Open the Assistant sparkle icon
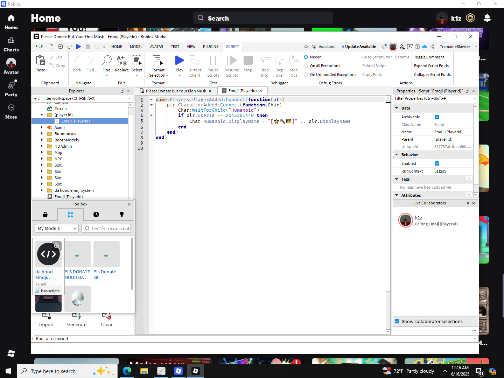Image resolution: width=504 pixels, height=378 pixels. pyautogui.click(x=314, y=47)
